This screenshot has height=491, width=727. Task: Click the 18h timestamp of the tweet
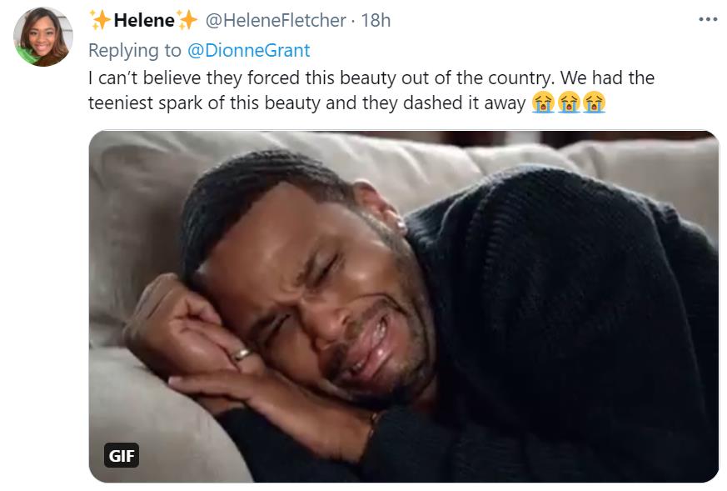click(x=376, y=20)
